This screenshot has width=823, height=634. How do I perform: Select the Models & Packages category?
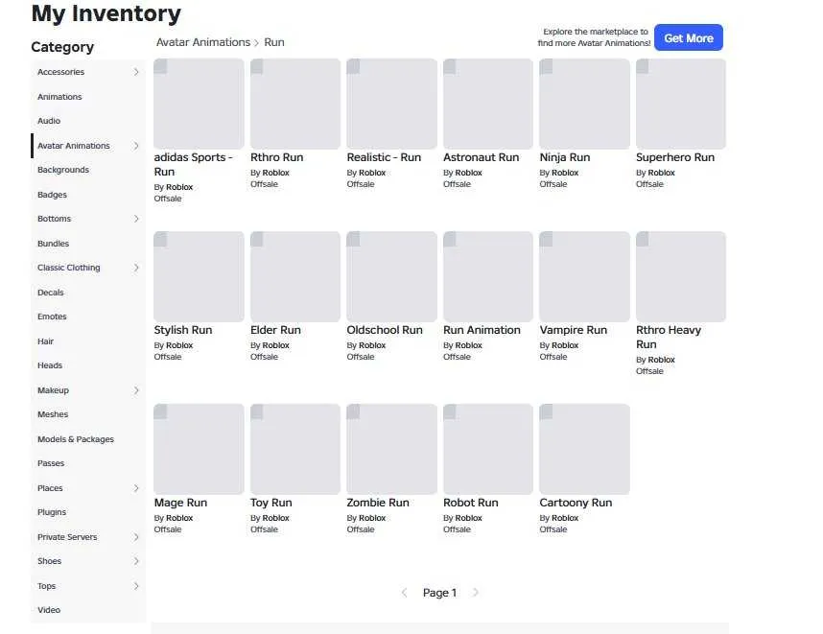coord(76,439)
